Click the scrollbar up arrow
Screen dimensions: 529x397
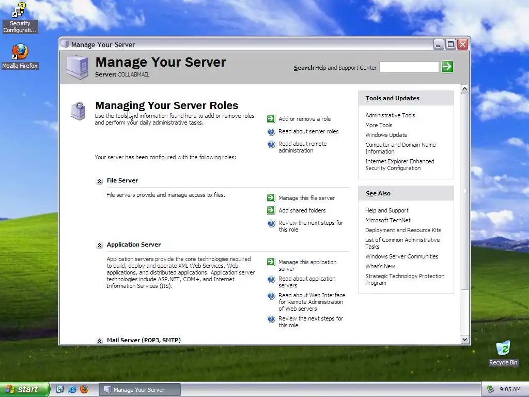coord(464,89)
